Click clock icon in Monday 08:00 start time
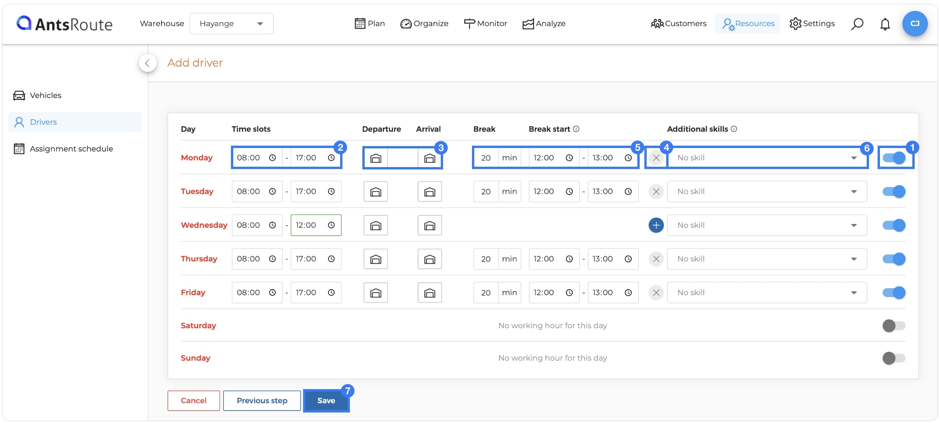Viewport: 940px width, 423px height. 272,158
